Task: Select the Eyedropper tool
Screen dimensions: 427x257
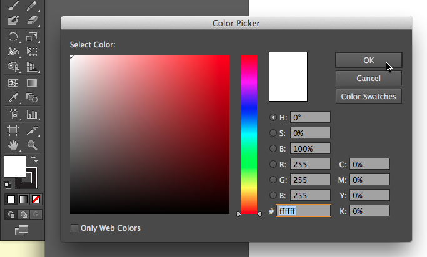Action: click(13, 98)
